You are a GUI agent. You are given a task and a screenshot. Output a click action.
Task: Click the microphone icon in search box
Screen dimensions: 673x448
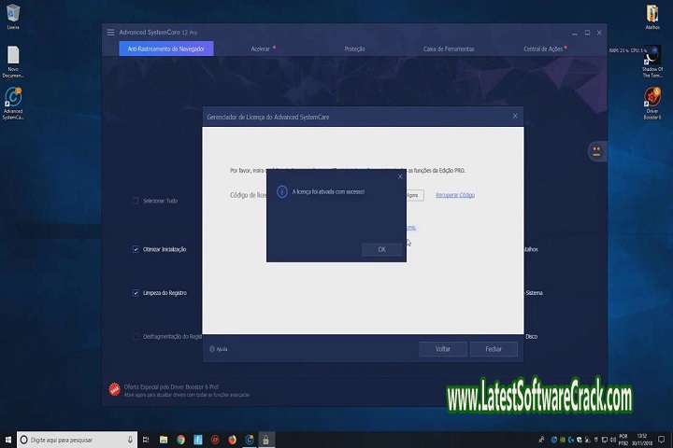click(x=130, y=440)
